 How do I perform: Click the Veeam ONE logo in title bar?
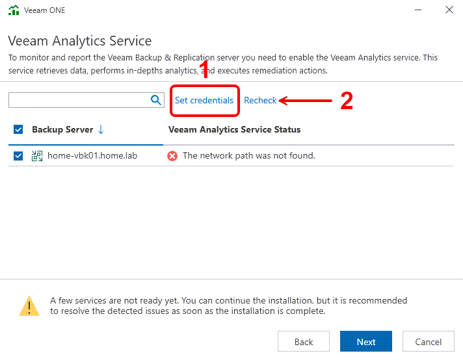[x=14, y=10]
